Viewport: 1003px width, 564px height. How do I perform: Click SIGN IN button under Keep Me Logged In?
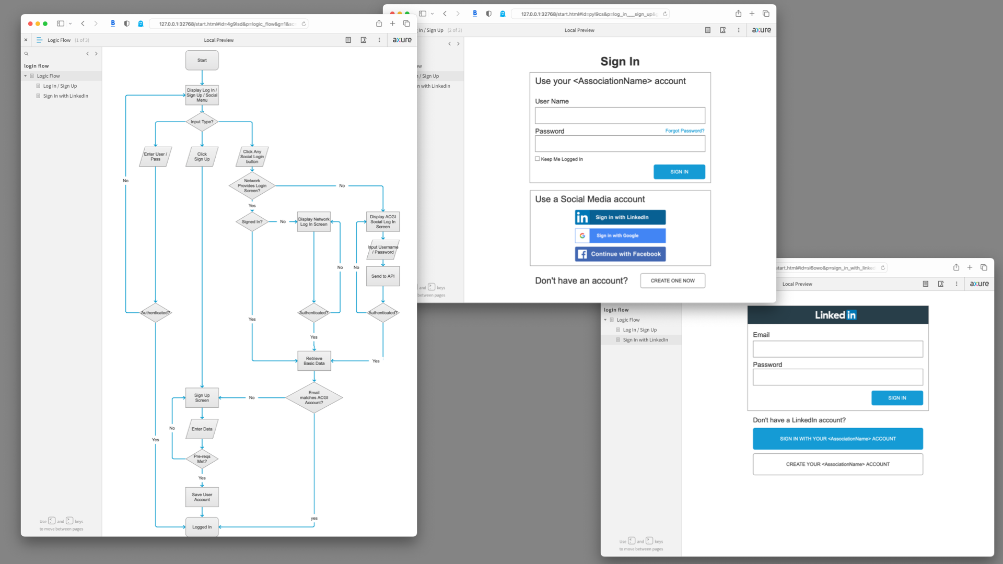pyautogui.click(x=679, y=172)
